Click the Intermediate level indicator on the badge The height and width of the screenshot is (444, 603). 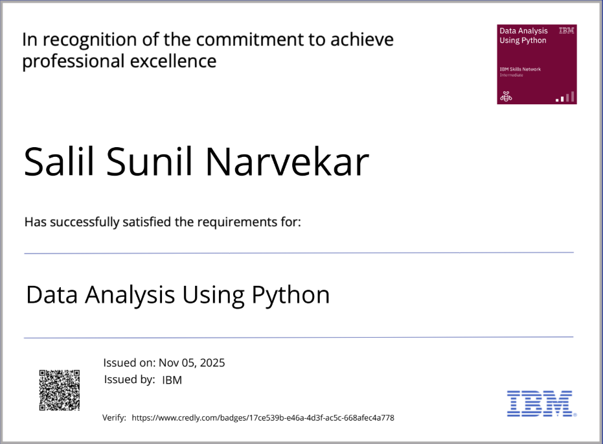point(511,75)
